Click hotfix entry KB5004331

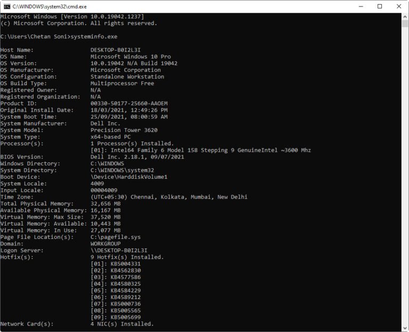tap(126, 264)
